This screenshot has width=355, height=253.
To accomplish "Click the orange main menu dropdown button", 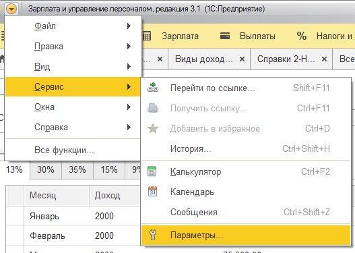I will point(11,9).
